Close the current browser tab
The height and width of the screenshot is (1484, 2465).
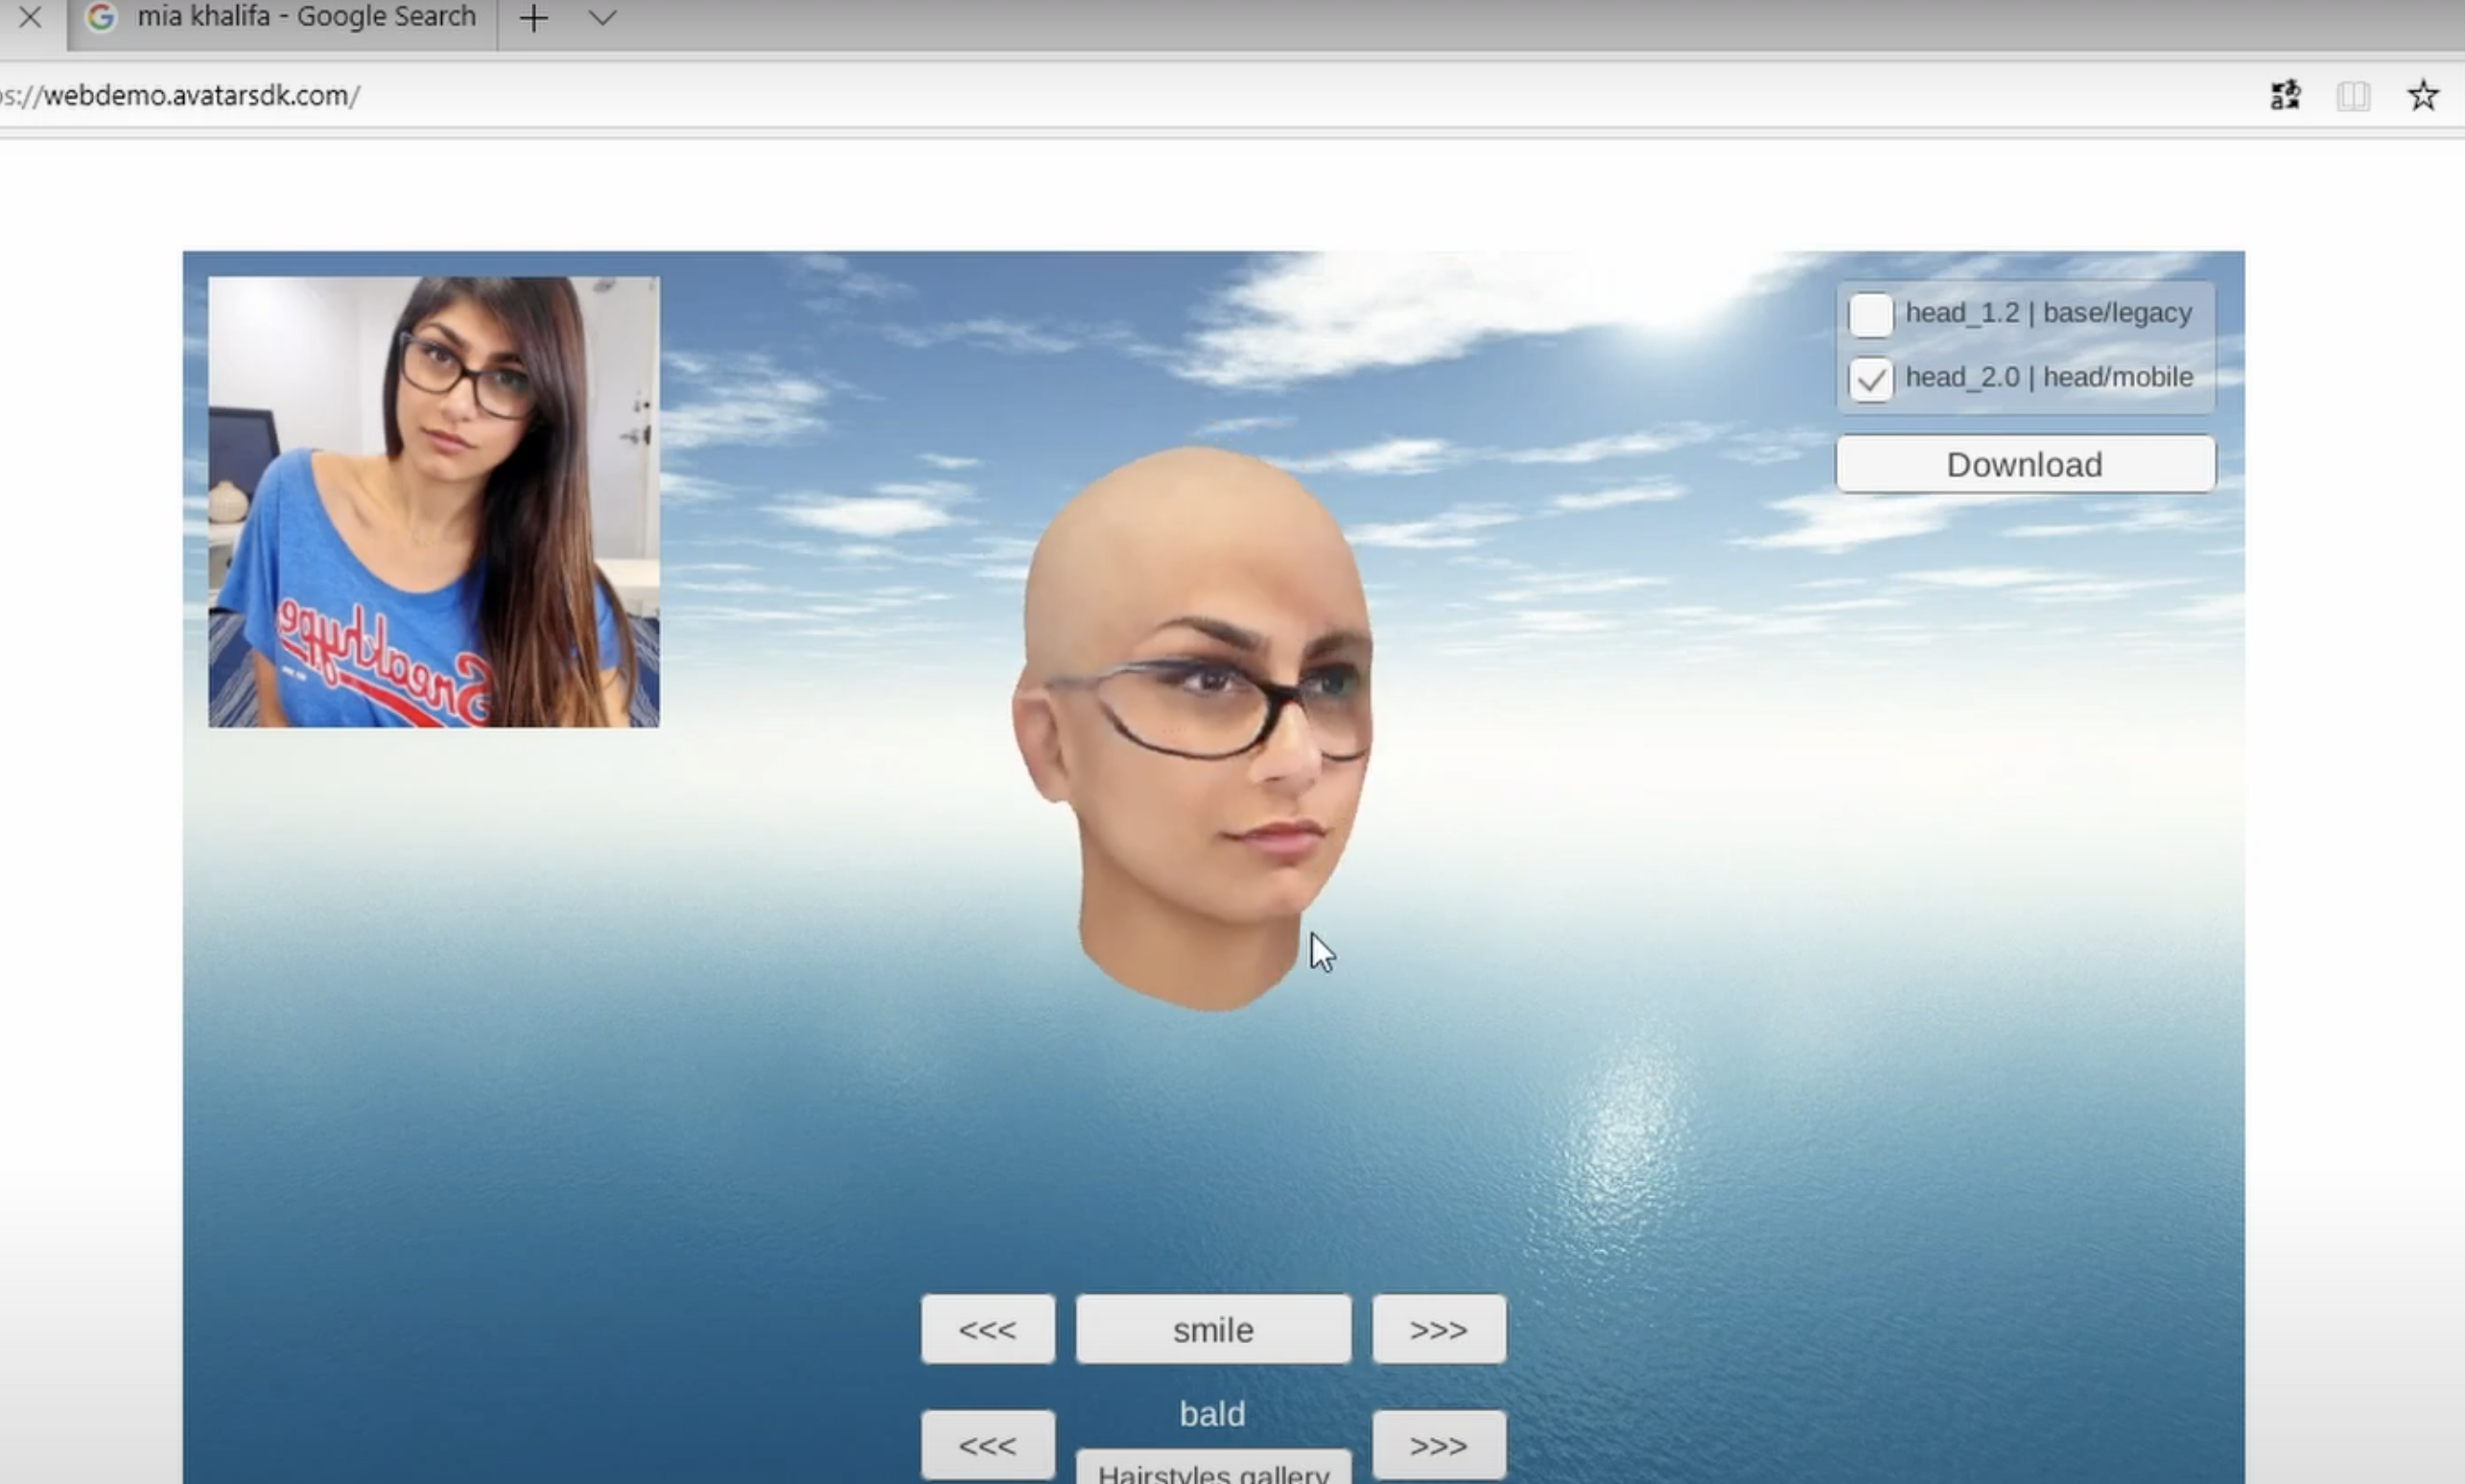point(30,17)
